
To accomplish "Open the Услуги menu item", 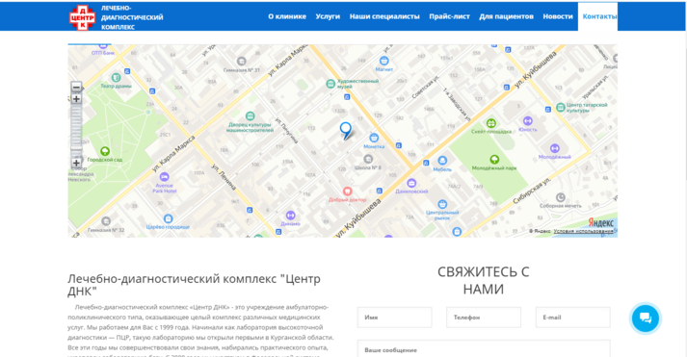I will coord(328,16).
